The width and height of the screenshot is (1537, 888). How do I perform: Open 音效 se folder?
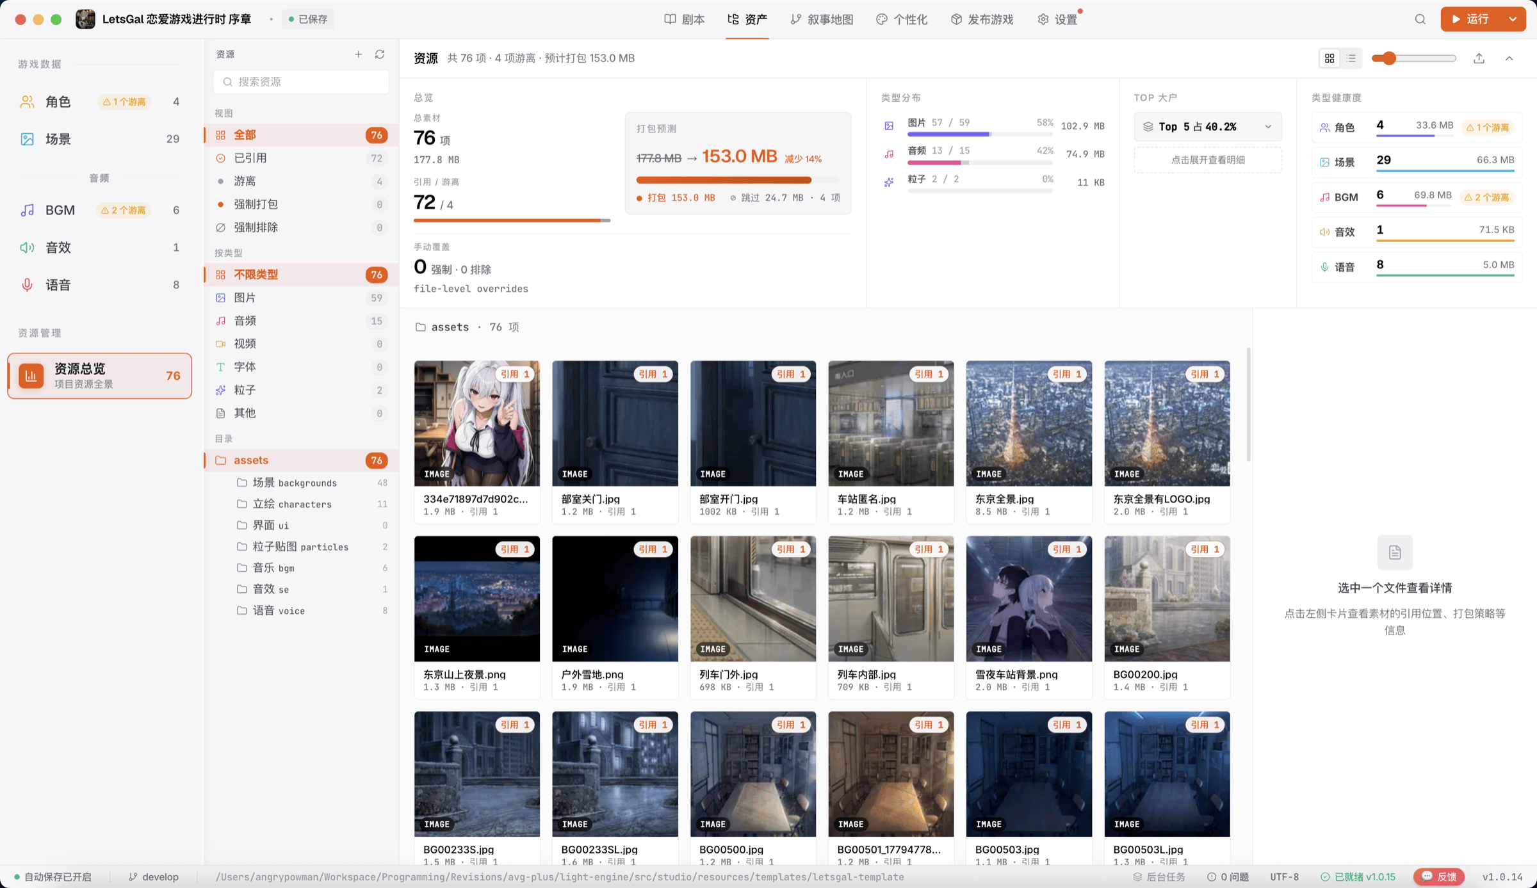(x=311, y=589)
